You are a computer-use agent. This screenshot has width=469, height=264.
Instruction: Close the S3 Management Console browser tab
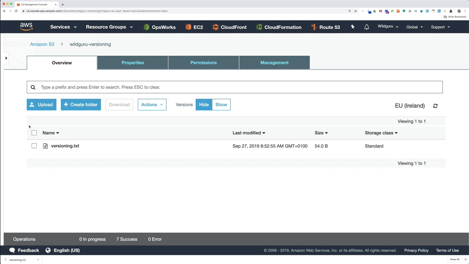pyautogui.click(x=56, y=4)
